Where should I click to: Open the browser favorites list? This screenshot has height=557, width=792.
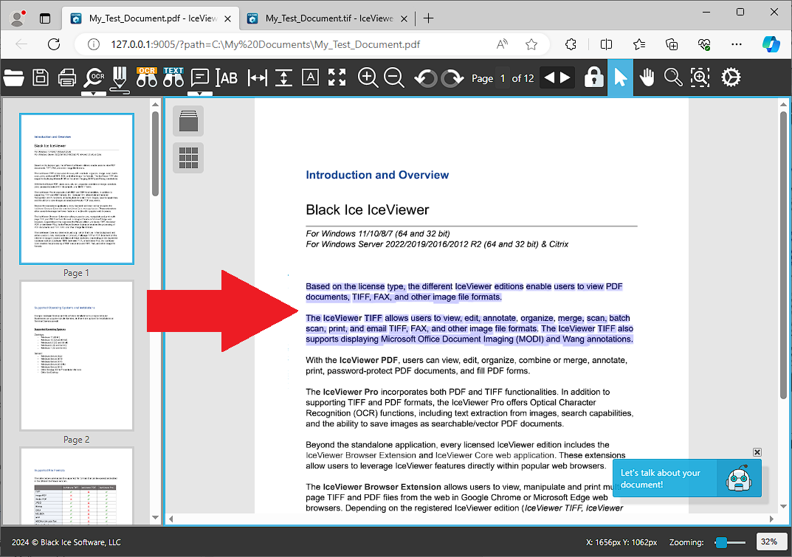tap(639, 44)
